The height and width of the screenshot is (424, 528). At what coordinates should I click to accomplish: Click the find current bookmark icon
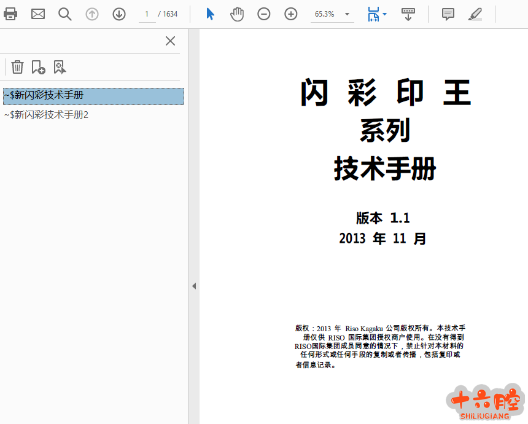click(x=60, y=67)
